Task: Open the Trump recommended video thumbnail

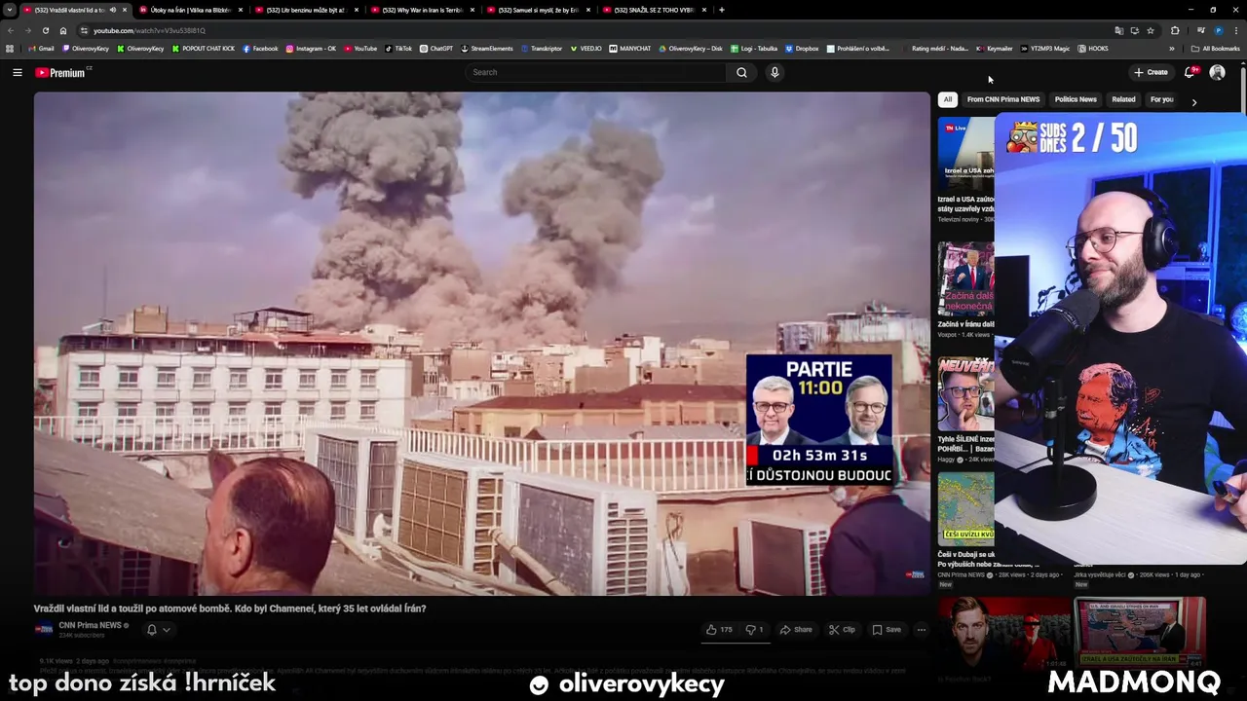Action: [965, 278]
